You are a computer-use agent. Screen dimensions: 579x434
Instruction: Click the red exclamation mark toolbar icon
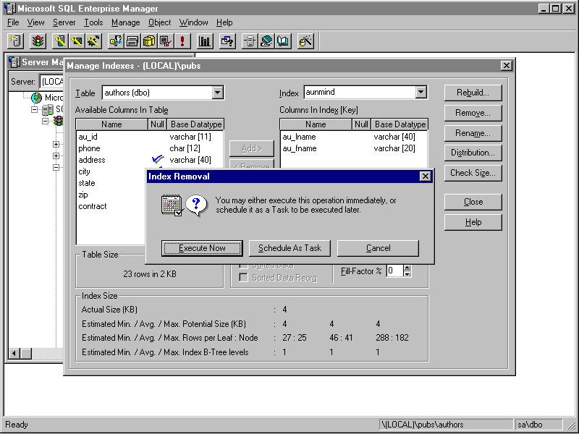183,41
